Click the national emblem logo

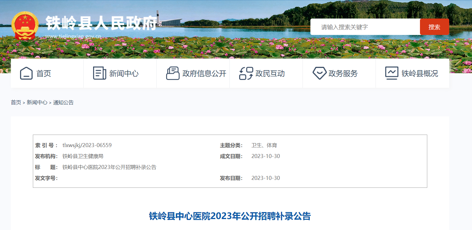(25, 26)
